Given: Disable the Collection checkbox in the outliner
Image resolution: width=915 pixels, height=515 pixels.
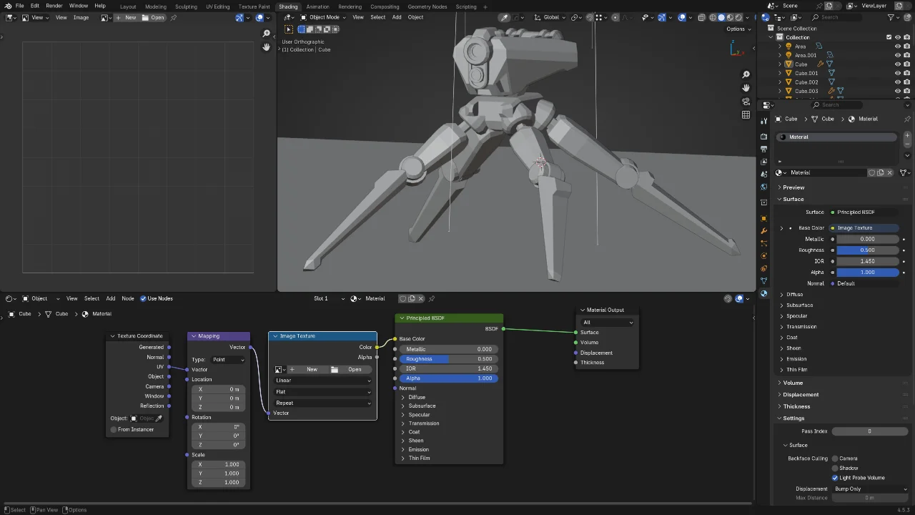Looking at the screenshot, I should pos(889,36).
